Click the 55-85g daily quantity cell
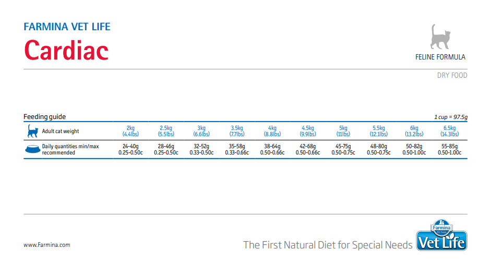Image resolution: width=490 pixels, height=274 pixels. pyautogui.click(x=450, y=149)
